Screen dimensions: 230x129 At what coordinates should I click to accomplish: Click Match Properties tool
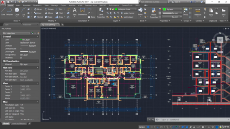[154, 13]
